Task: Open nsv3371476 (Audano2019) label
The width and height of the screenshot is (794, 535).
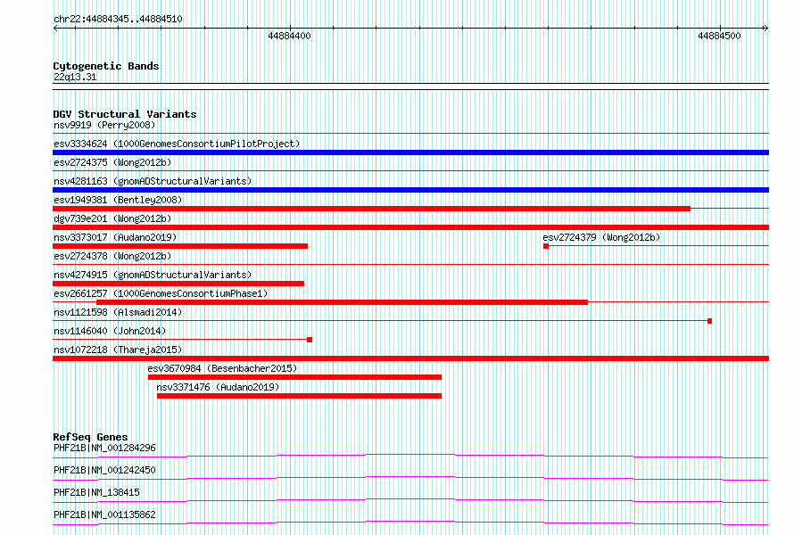Action: 218,387
